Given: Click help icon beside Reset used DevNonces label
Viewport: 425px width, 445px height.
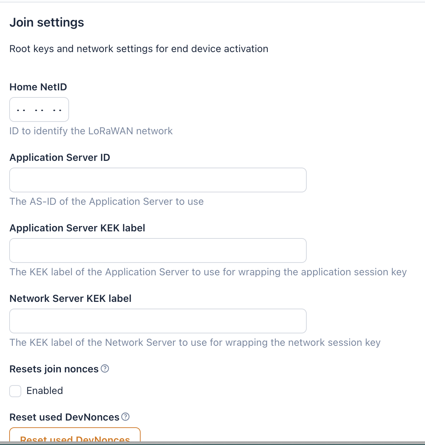Looking at the screenshot, I should pos(125,417).
